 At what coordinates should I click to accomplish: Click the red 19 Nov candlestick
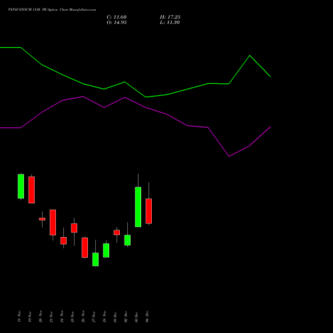(x=31, y=190)
